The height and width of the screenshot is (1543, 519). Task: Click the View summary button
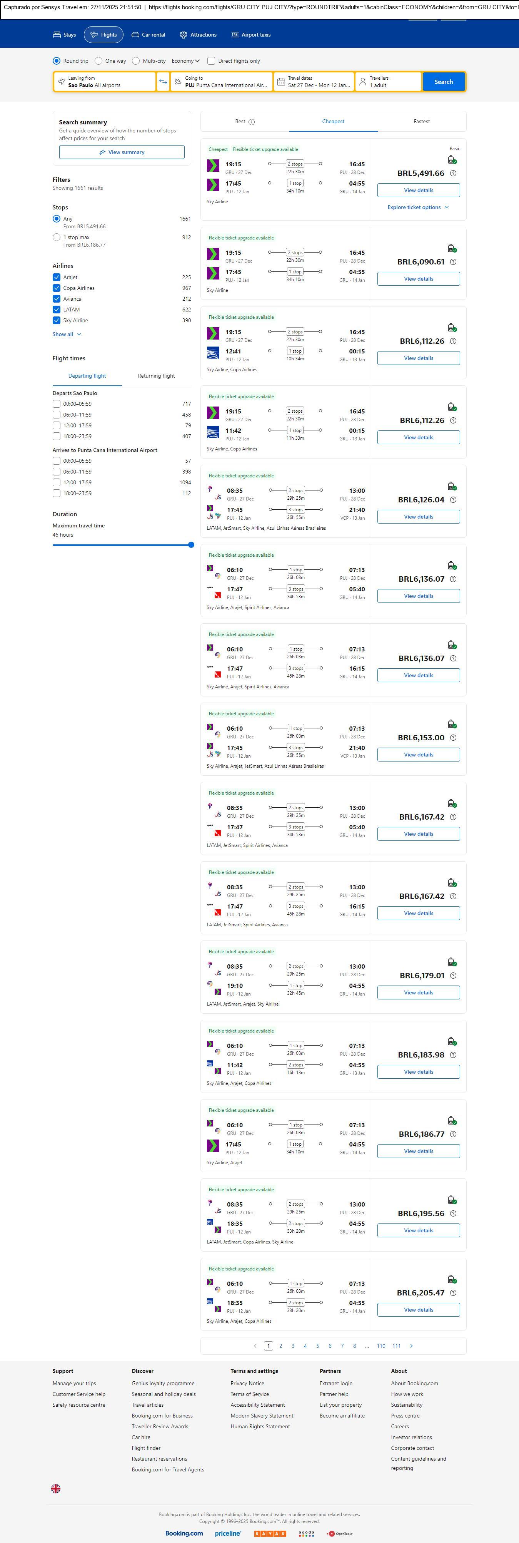[122, 152]
